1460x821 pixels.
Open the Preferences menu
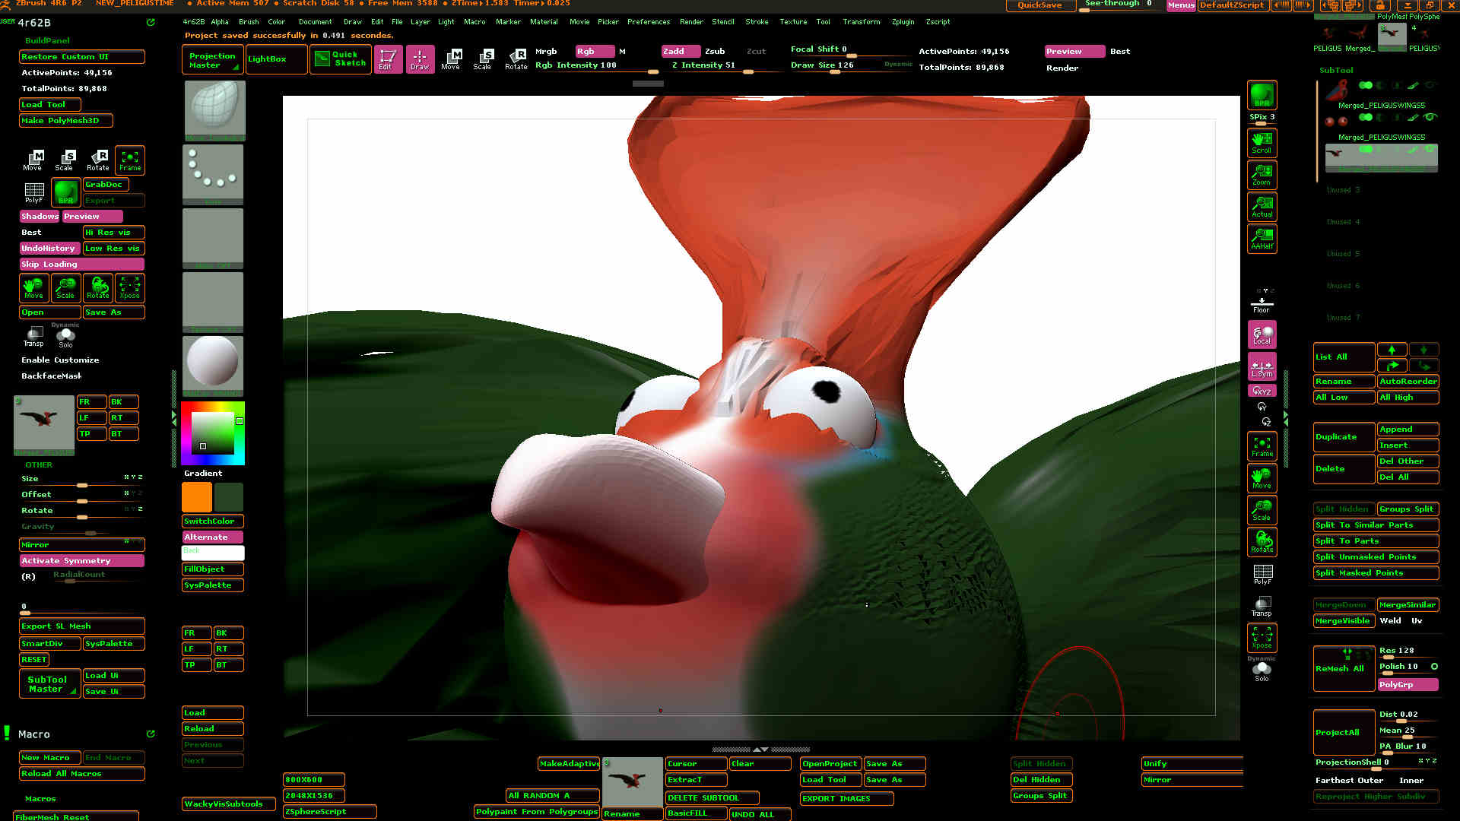[649, 21]
